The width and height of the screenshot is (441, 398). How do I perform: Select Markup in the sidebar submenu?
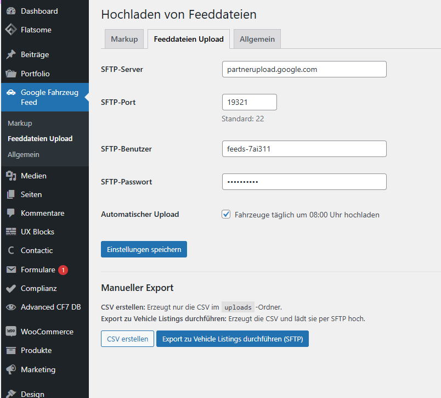tap(20, 123)
